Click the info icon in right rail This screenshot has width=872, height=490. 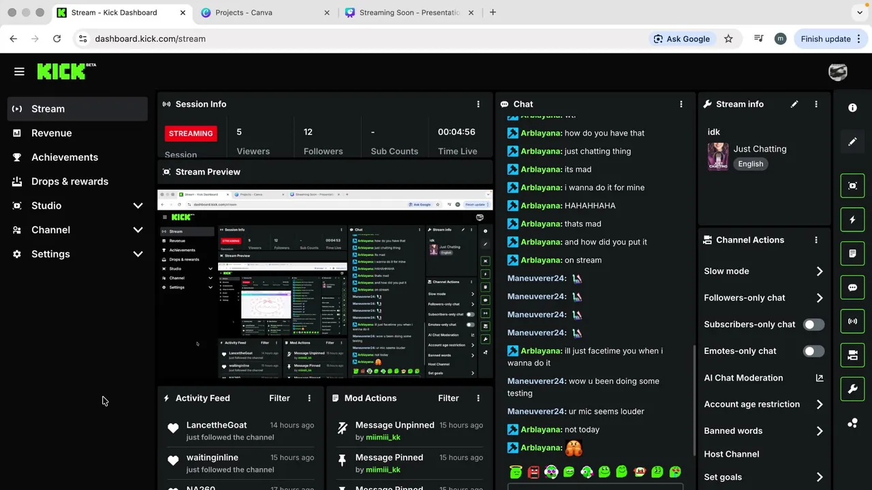coord(852,108)
